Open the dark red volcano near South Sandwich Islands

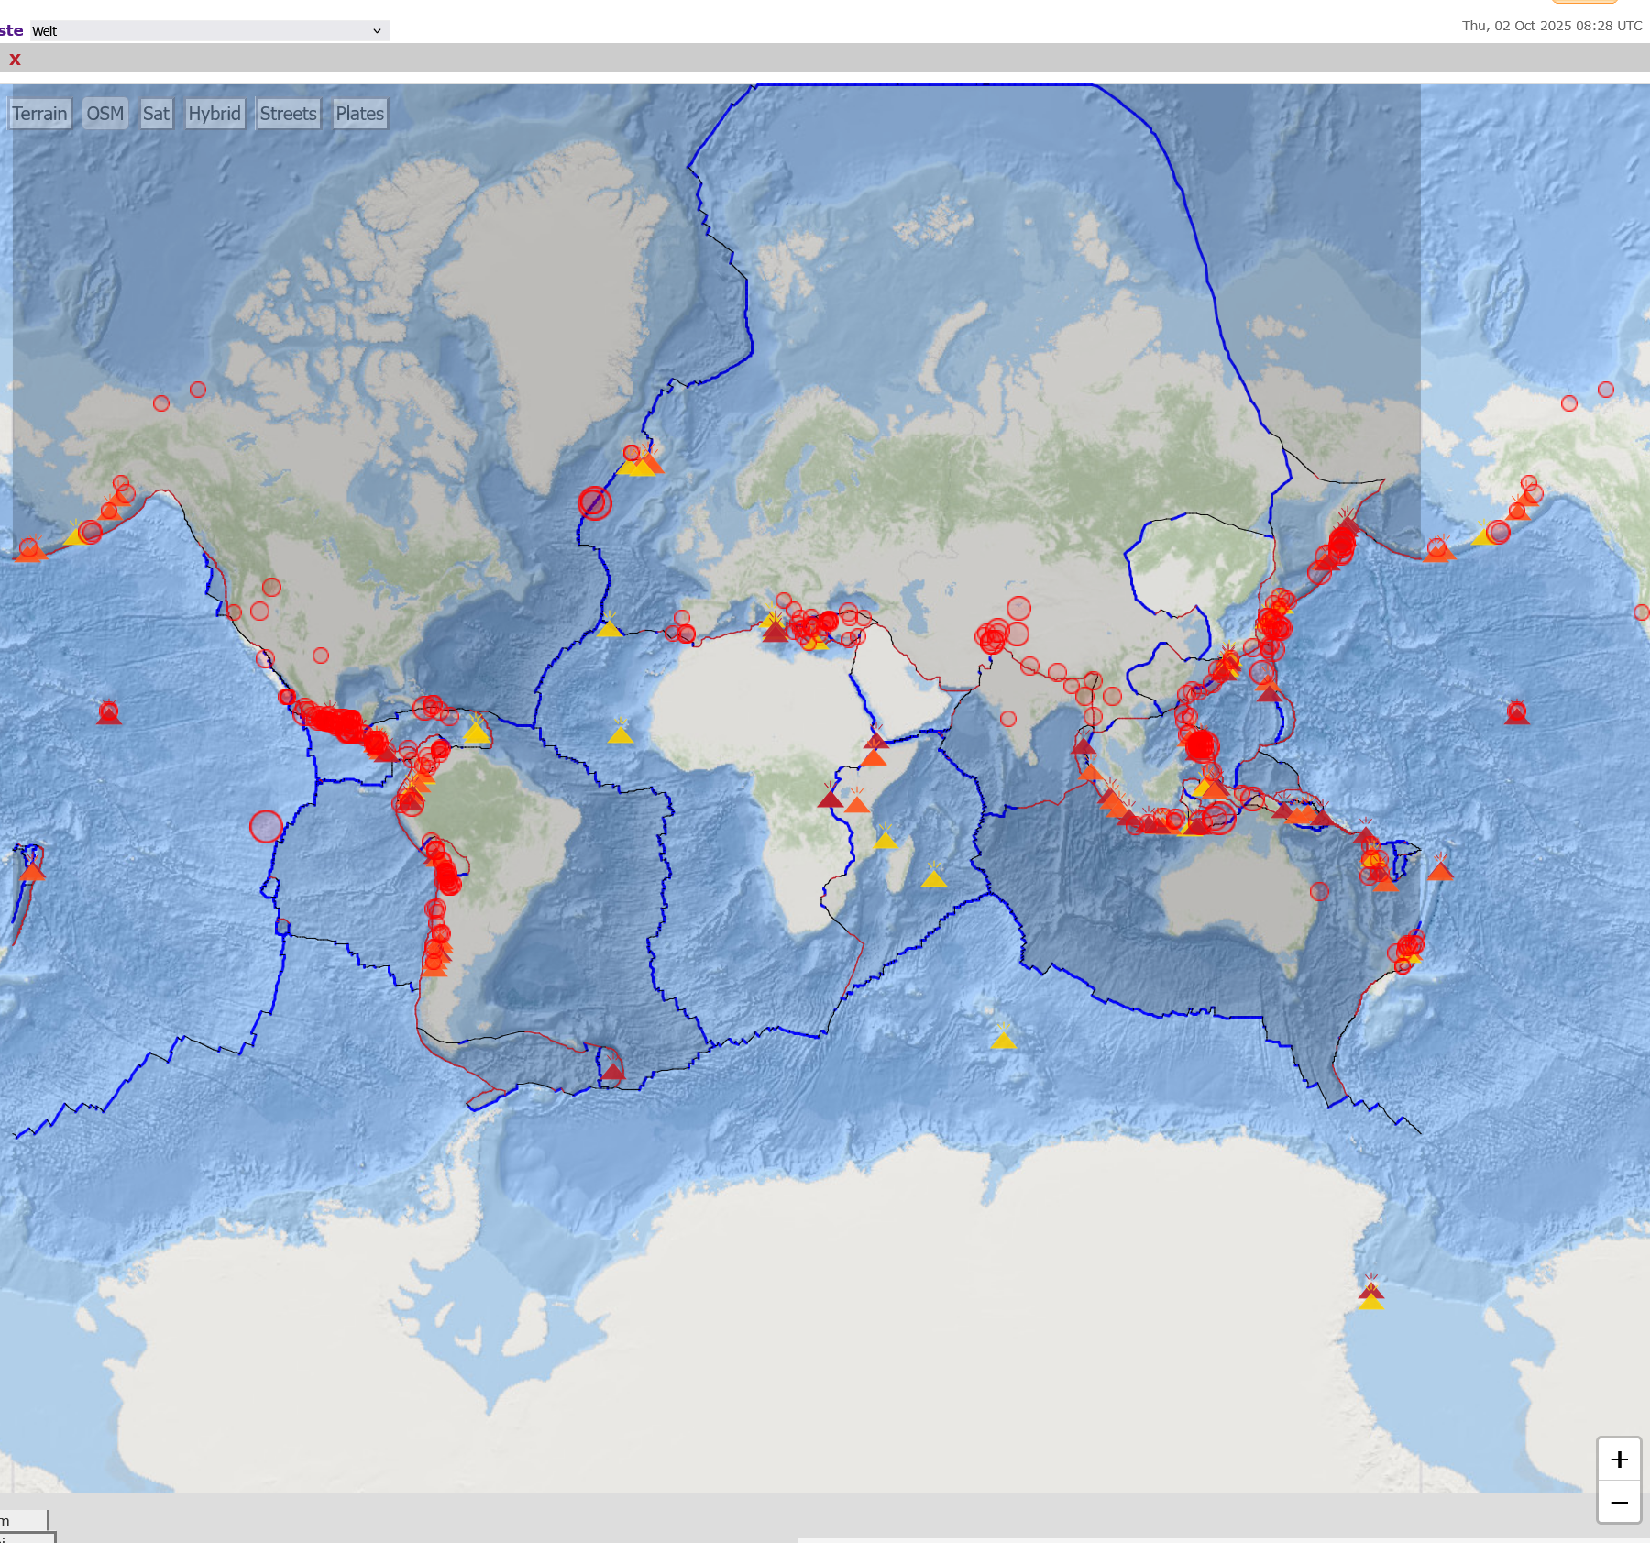pos(613,1071)
